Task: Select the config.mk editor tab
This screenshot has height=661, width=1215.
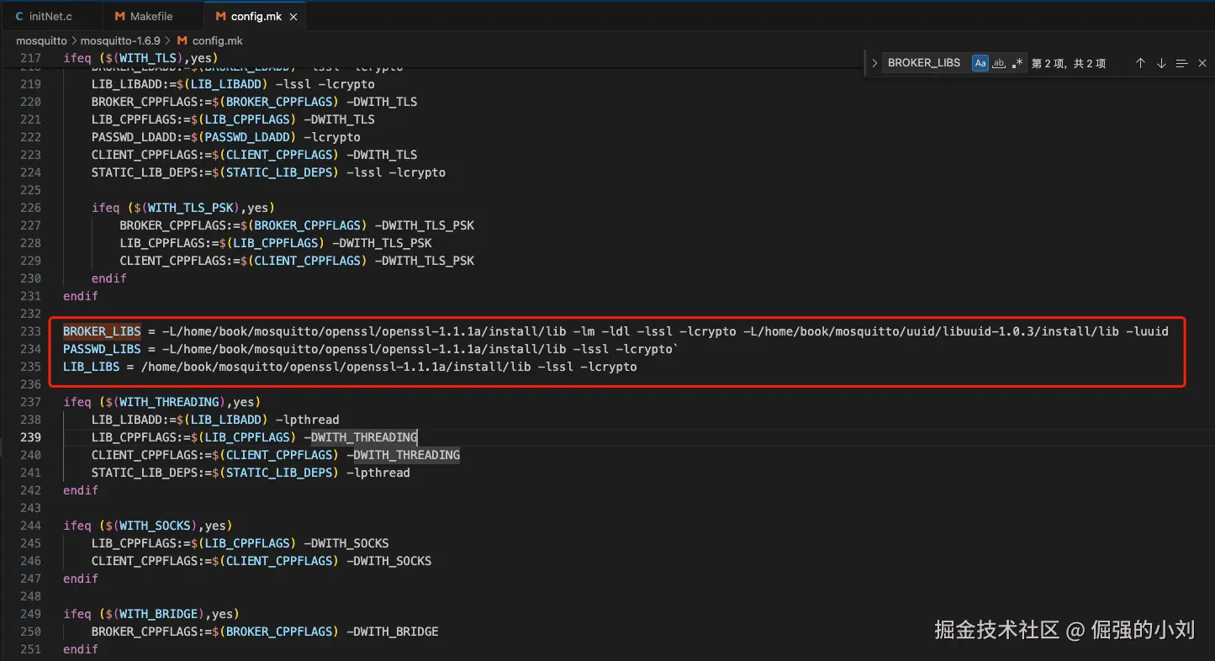Action: [x=255, y=16]
